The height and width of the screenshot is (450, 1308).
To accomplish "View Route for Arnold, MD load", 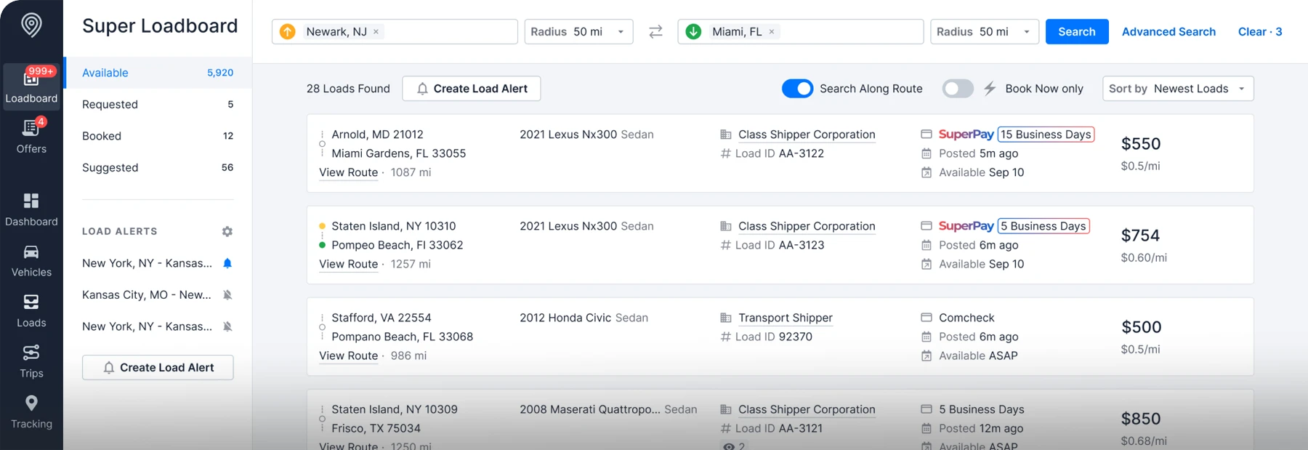I will (348, 172).
